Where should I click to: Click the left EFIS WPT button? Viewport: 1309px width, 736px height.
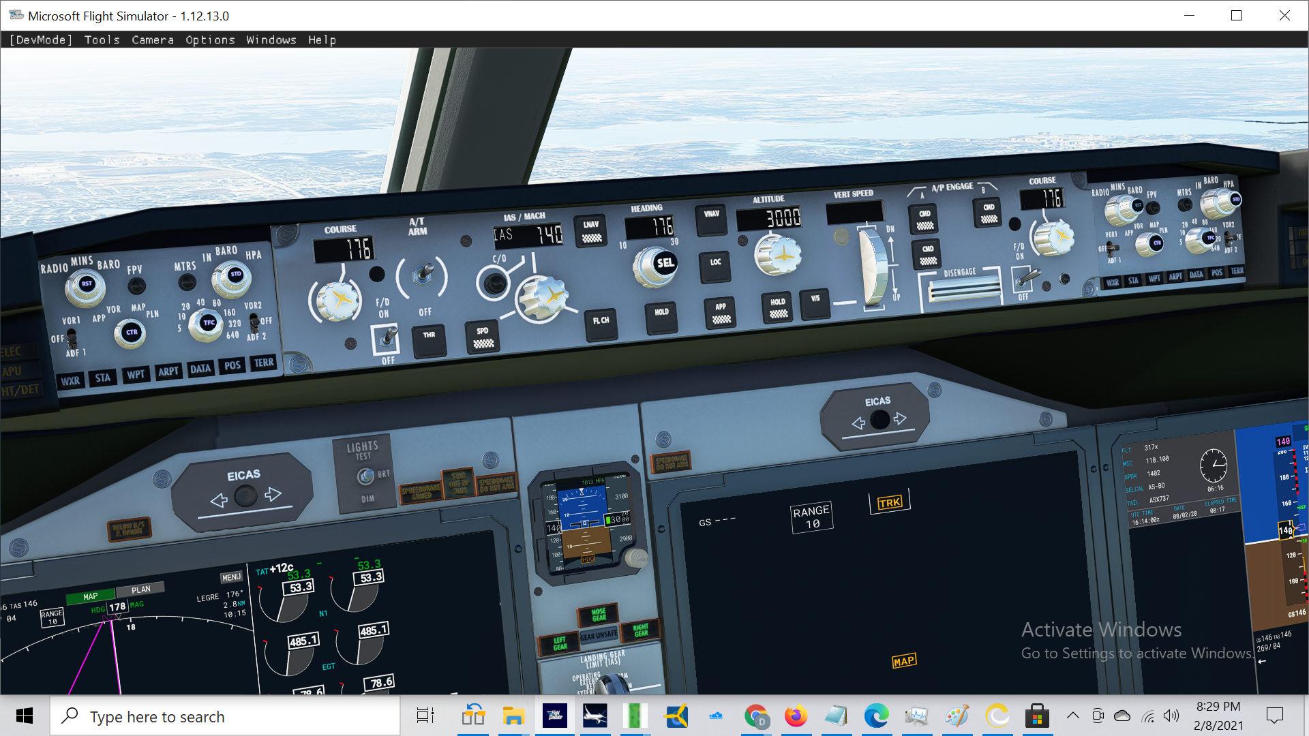tap(136, 374)
